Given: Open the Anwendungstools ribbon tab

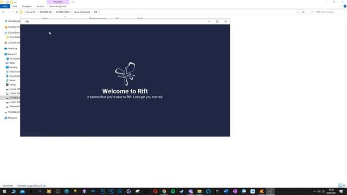Looking at the screenshot, I should coord(58,6).
